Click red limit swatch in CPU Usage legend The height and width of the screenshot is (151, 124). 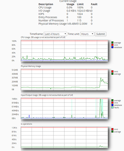112,45
